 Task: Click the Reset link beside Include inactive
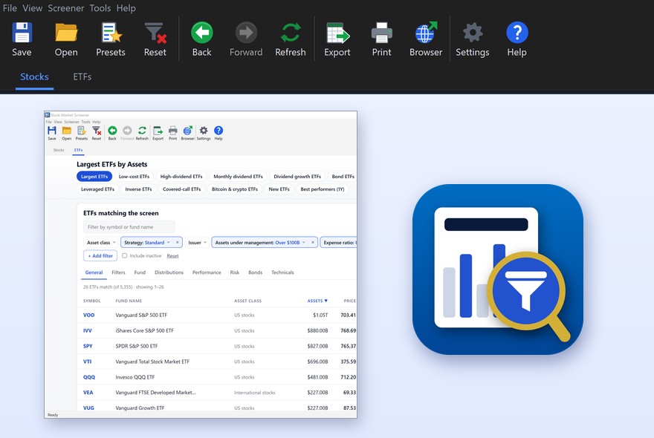point(172,256)
